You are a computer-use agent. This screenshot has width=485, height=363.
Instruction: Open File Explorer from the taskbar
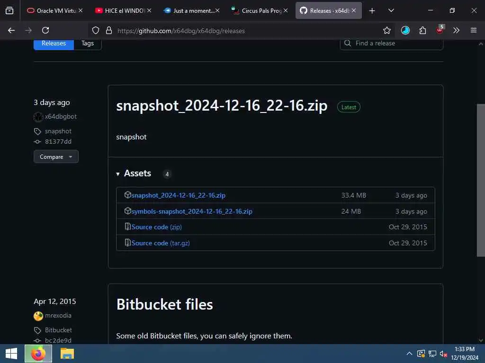pyautogui.click(x=67, y=354)
